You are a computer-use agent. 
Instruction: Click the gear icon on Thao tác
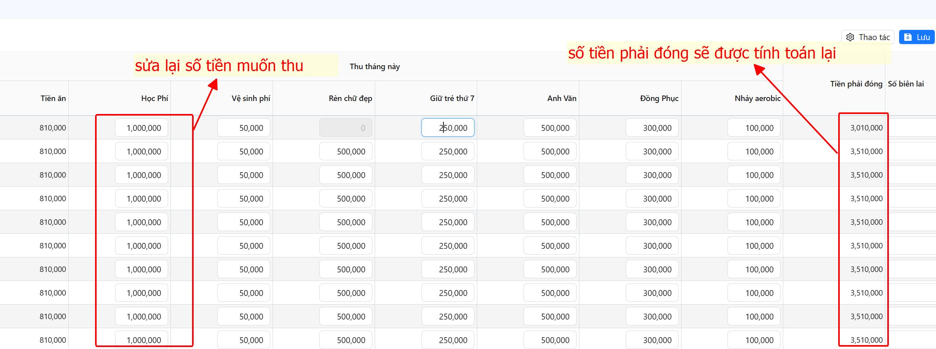pyautogui.click(x=850, y=37)
